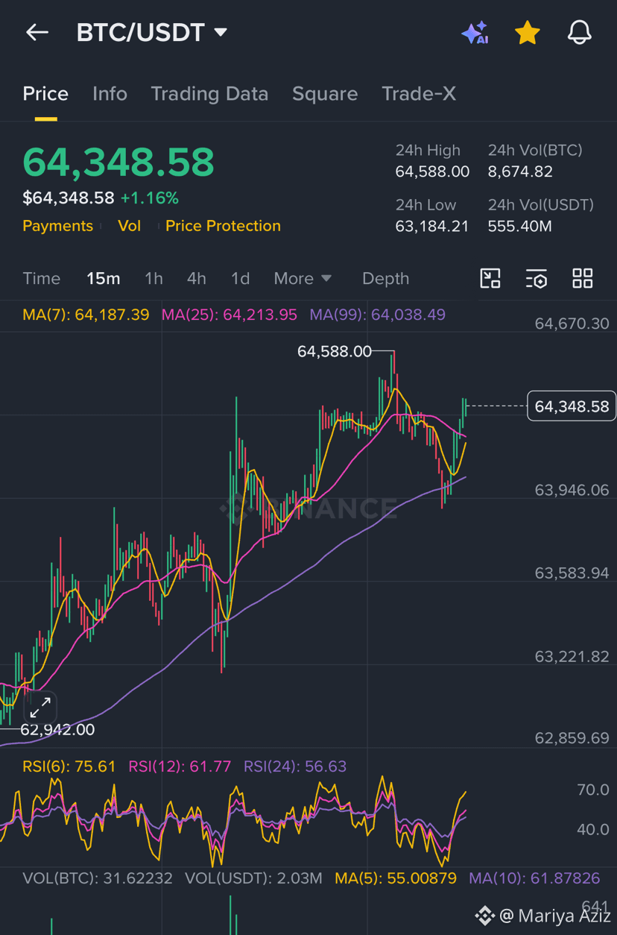Open the price alert bell icon

[x=579, y=32]
